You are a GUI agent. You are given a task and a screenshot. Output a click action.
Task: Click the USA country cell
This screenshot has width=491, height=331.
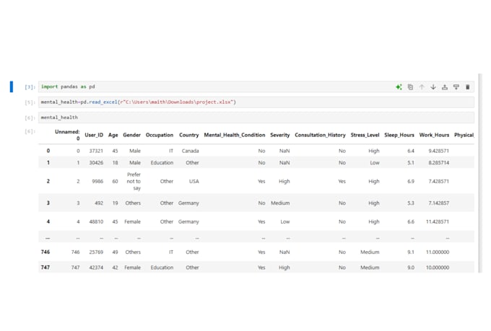click(194, 181)
